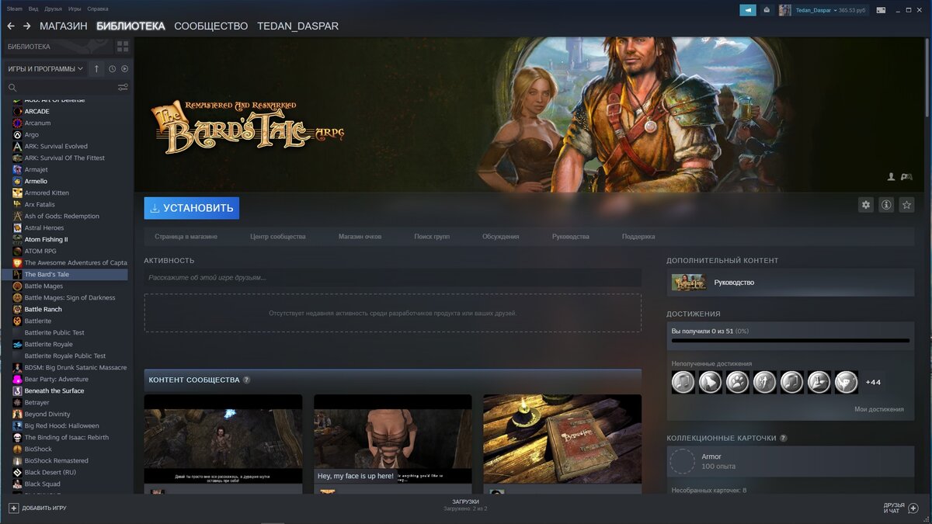Select ARK: Survival Evolved in the library
This screenshot has width=932, height=524.
click(56, 146)
